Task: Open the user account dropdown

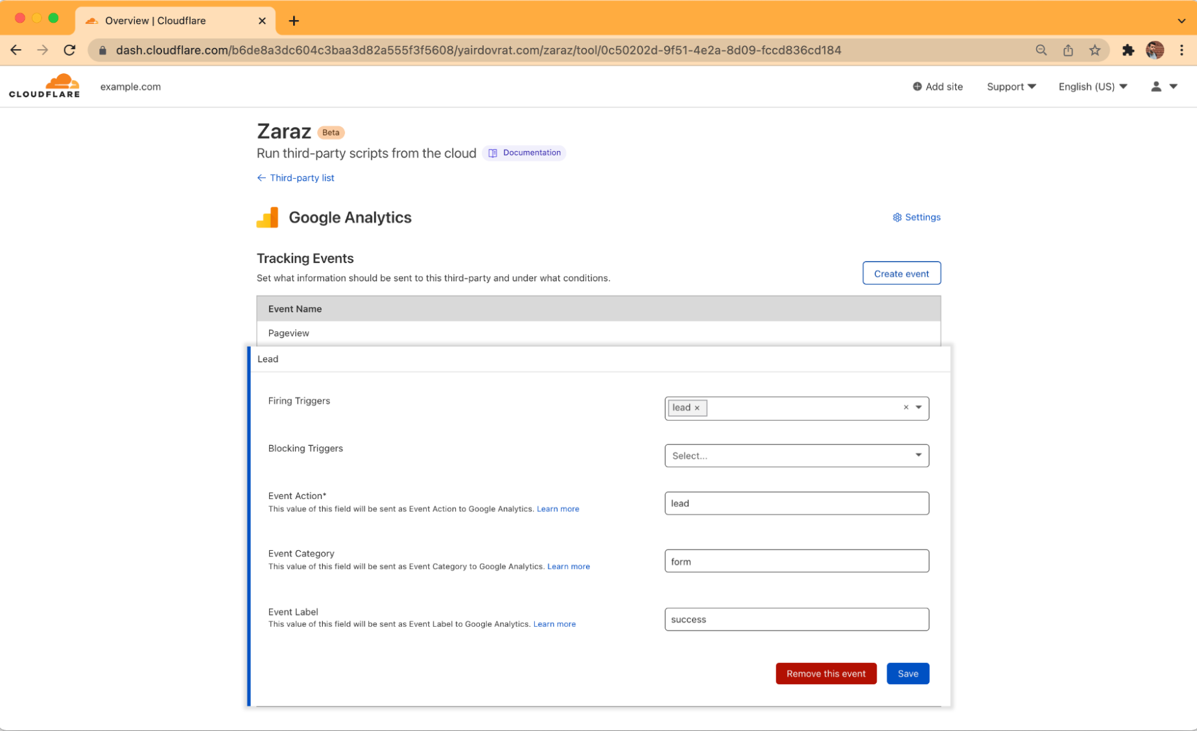Action: coord(1164,86)
